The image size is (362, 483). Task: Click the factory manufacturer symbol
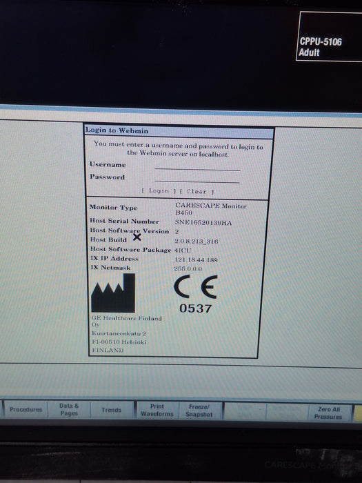point(113,293)
